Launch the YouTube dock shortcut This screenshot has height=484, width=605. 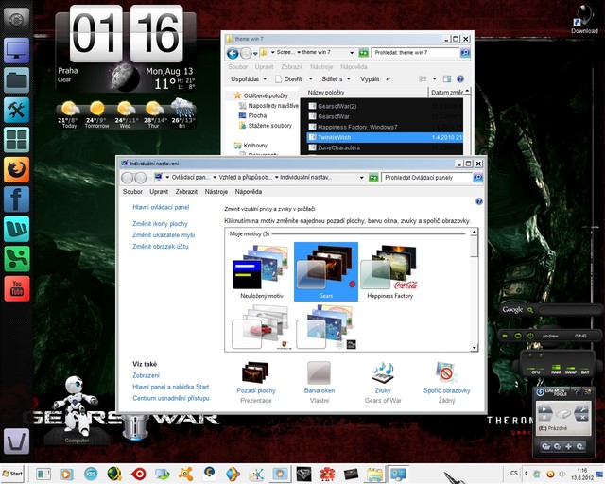click(17, 286)
